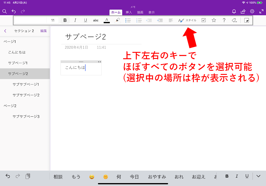266x186 pixels.
Task: Pick suggestion 今日
Action: point(134,177)
